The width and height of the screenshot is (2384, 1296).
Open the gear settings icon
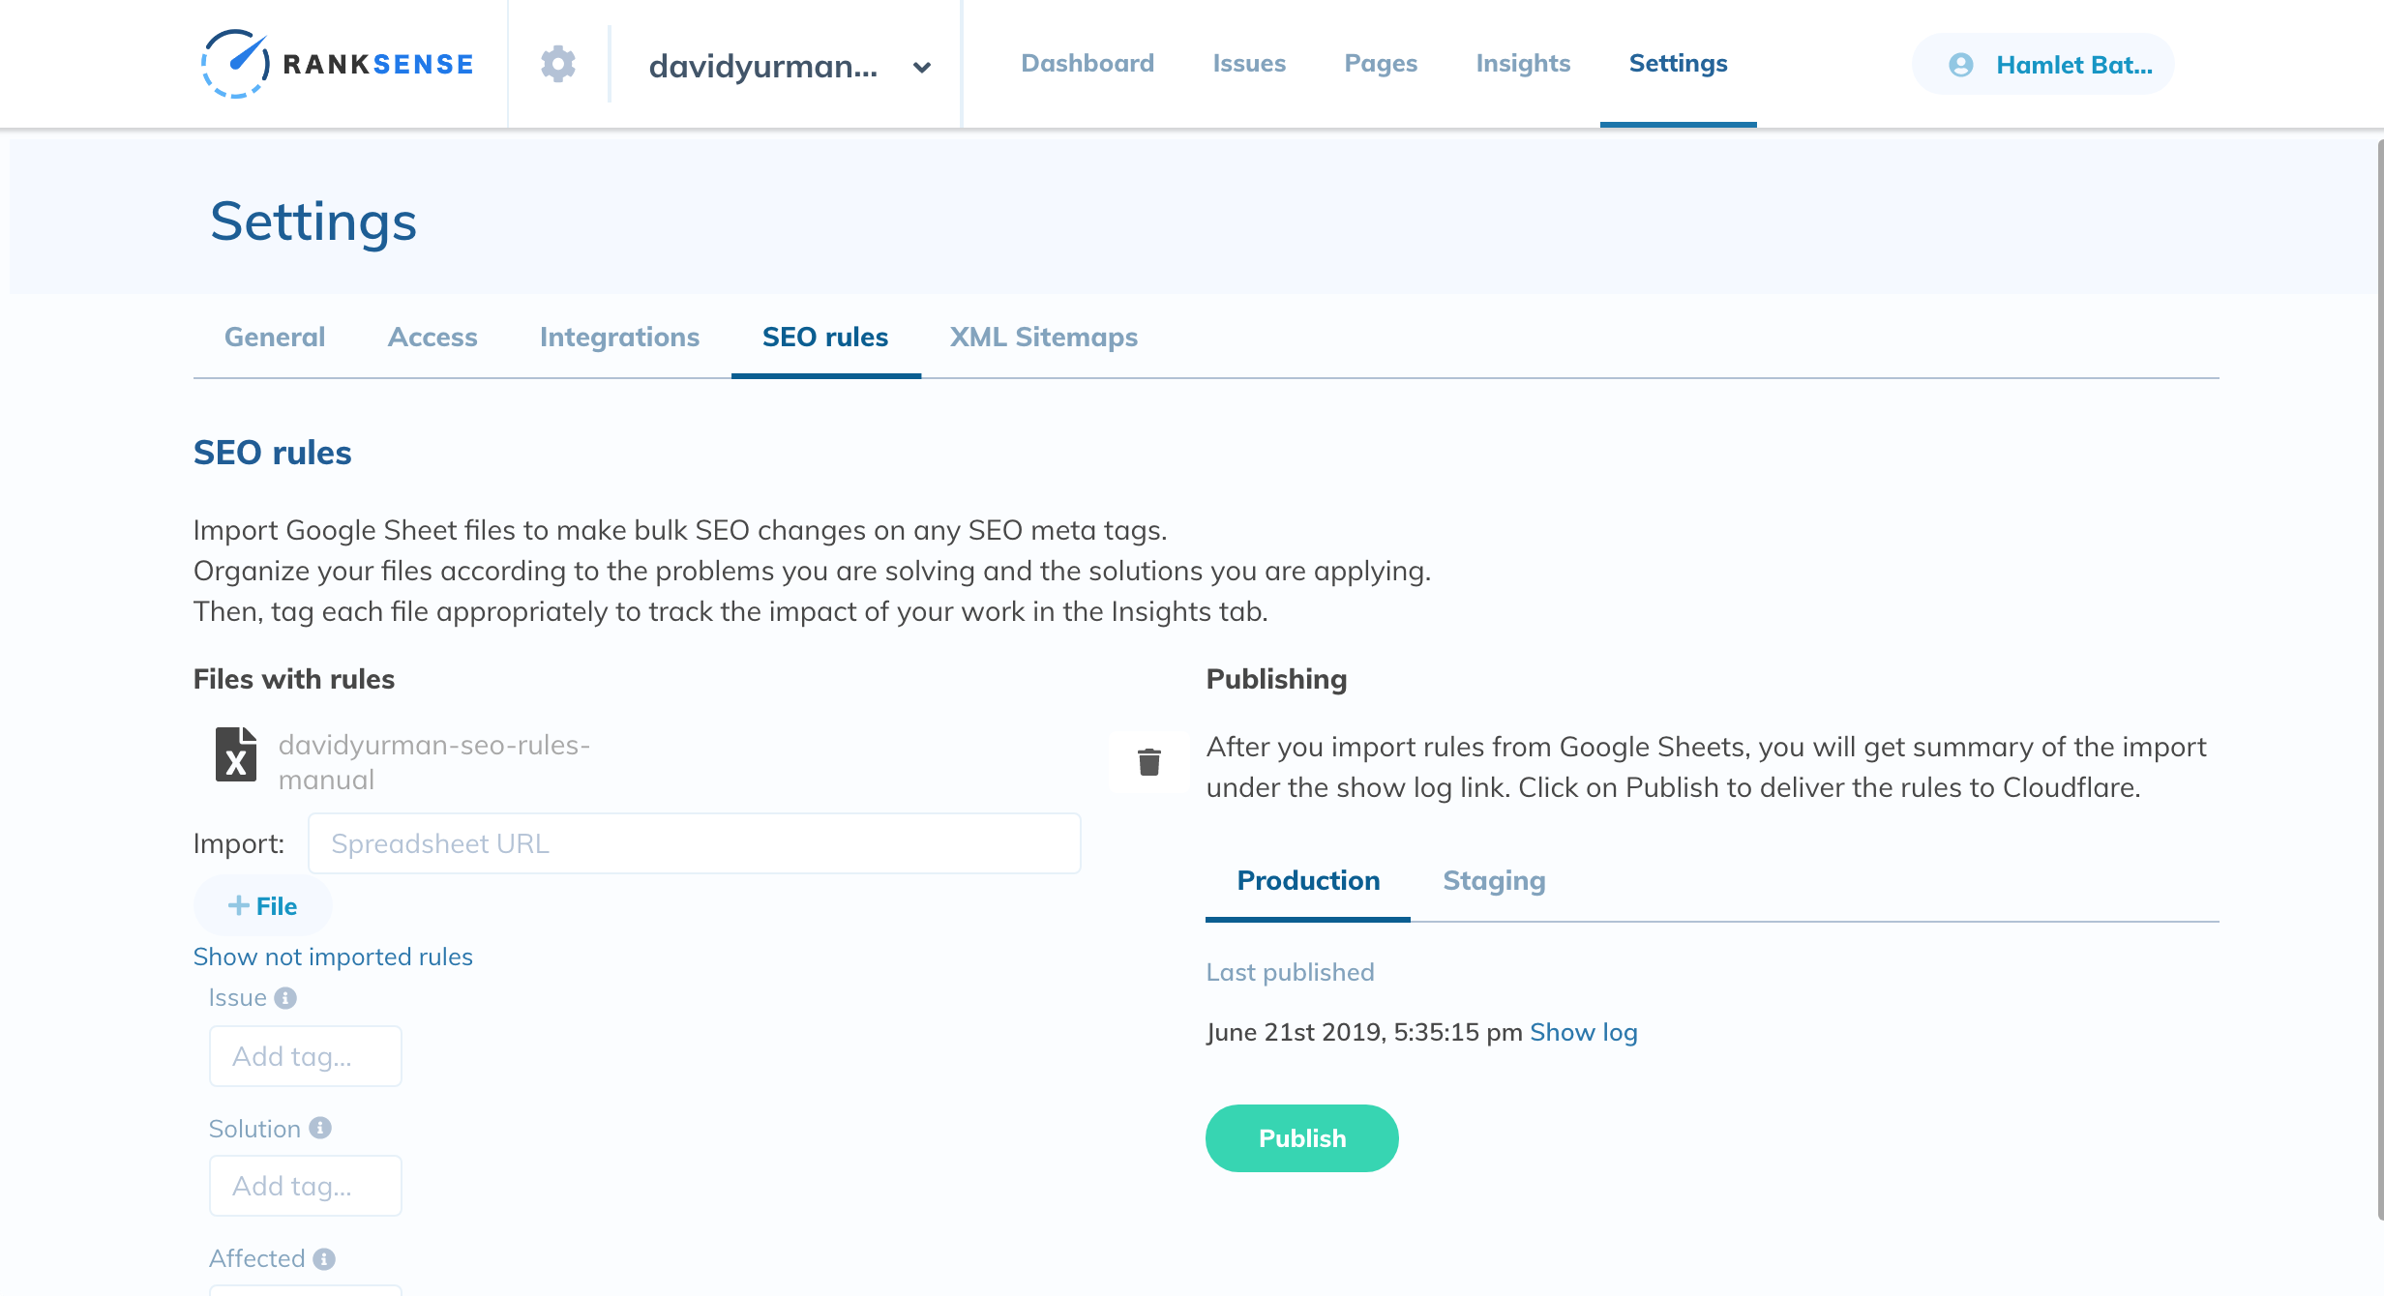click(558, 64)
